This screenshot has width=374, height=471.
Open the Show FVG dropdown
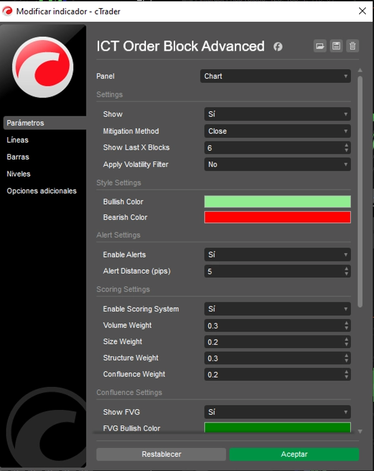pos(277,412)
